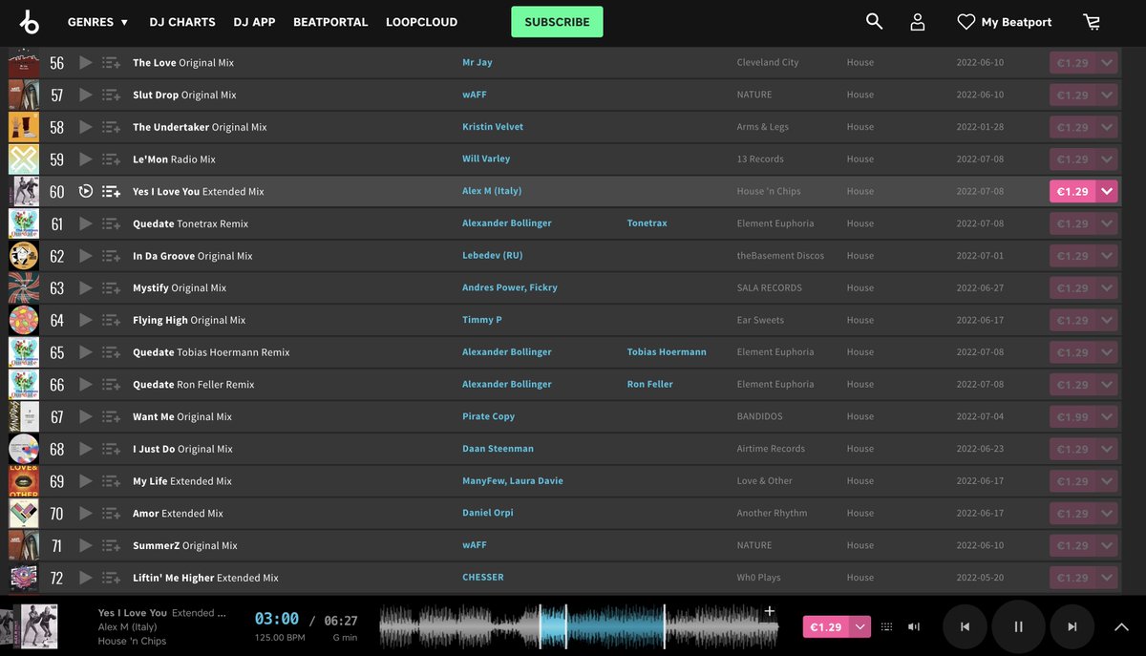Skip to the next track in the player

pyautogui.click(x=1072, y=626)
